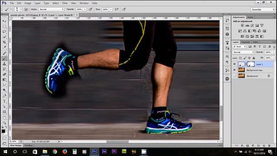Add a Levels adjustment
277x156 pixels.
(x=247, y=26)
